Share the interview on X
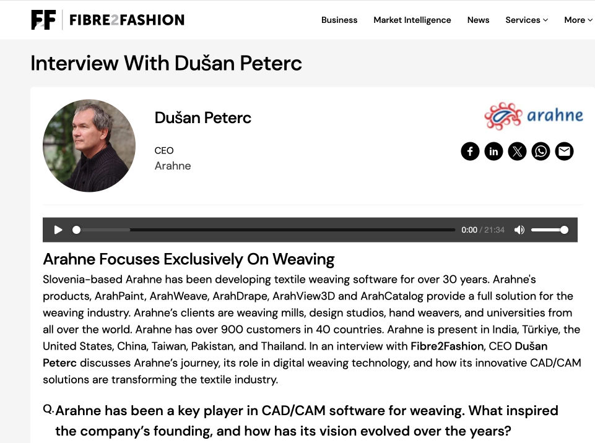The height and width of the screenshot is (443, 595). [x=517, y=152]
